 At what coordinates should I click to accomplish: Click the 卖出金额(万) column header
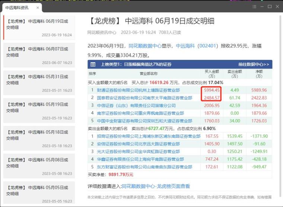tap(235, 74)
